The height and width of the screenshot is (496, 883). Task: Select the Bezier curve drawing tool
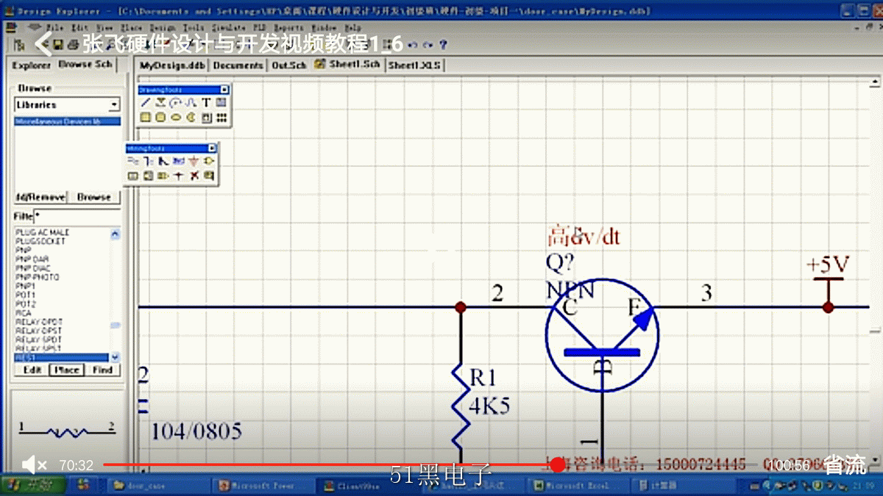coord(191,103)
